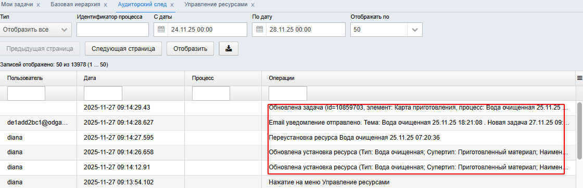Open calendar icon for С даты
The image size is (583, 188).
pyautogui.click(x=161, y=30)
